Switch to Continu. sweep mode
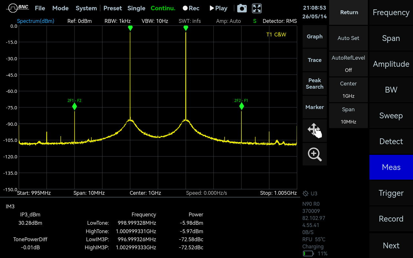This screenshot has width=413, height=258. [x=163, y=8]
